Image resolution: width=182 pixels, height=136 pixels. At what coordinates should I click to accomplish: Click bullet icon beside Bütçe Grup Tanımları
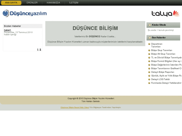[149, 50]
